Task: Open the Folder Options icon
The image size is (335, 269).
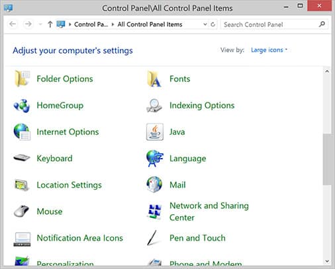Action: [22, 79]
